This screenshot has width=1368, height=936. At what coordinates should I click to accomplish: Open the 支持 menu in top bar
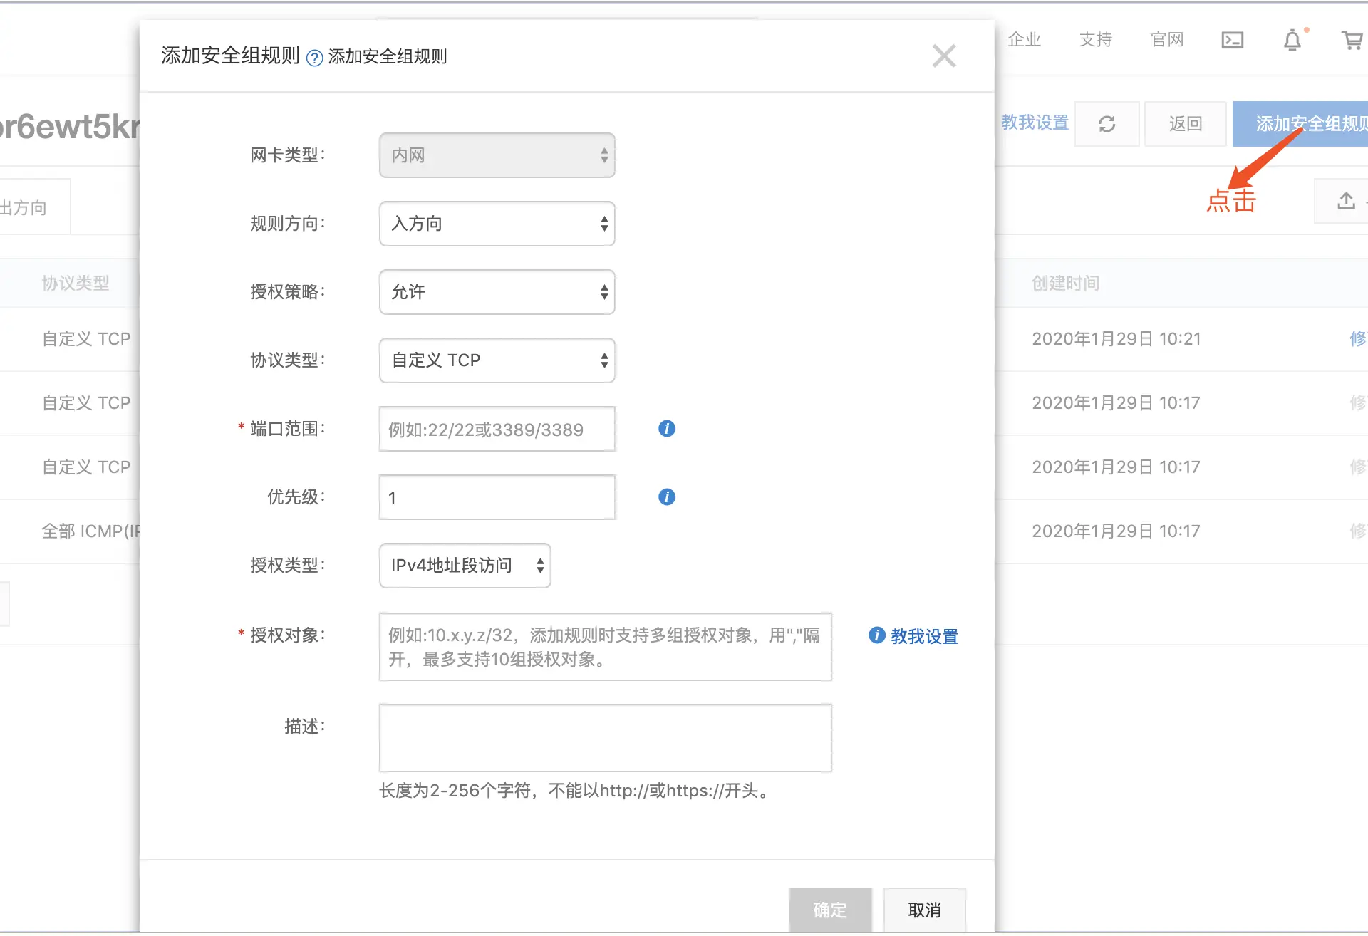click(1095, 40)
